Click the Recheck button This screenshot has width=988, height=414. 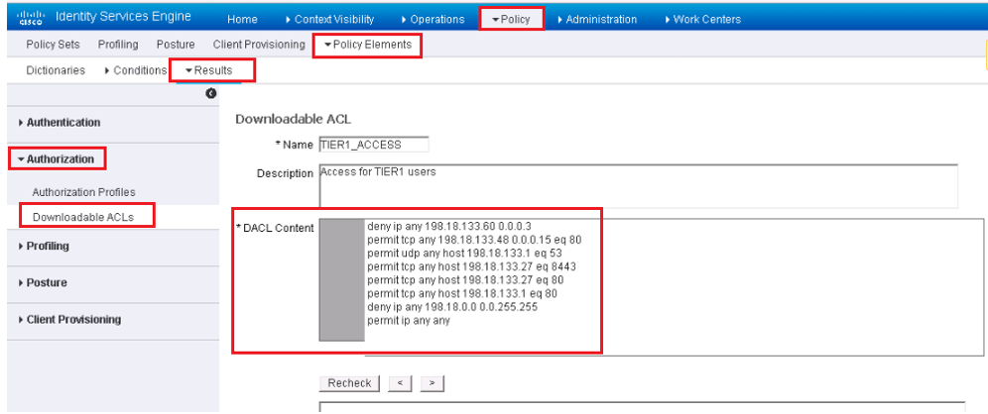(x=350, y=383)
